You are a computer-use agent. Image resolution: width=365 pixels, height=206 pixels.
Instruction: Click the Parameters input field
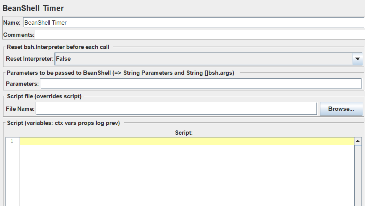pos(201,83)
